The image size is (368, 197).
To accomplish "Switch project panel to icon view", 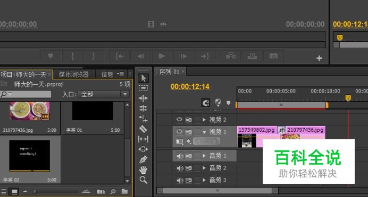I will 14,192.
